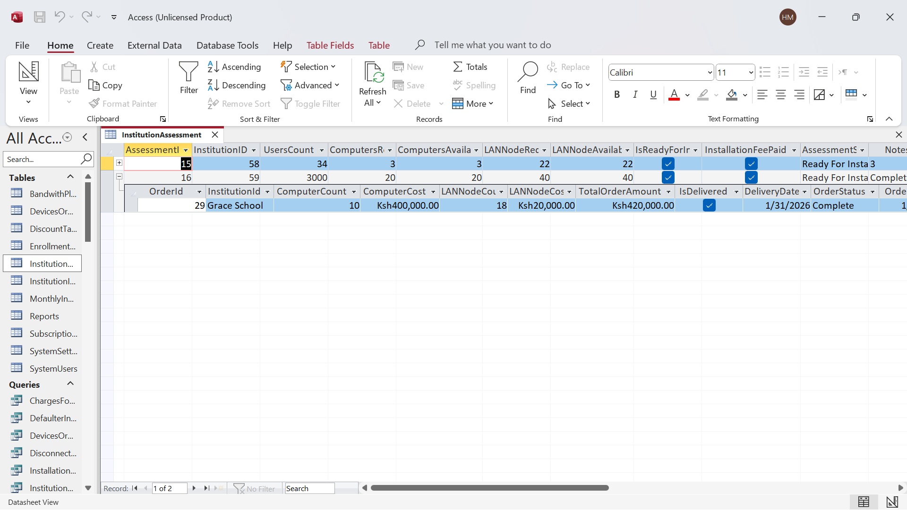Click the More records button

[x=473, y=103]
